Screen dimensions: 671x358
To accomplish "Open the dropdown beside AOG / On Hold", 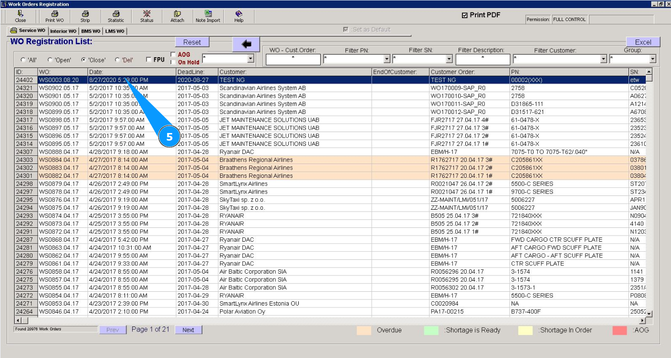I will [x=251, y=59].
